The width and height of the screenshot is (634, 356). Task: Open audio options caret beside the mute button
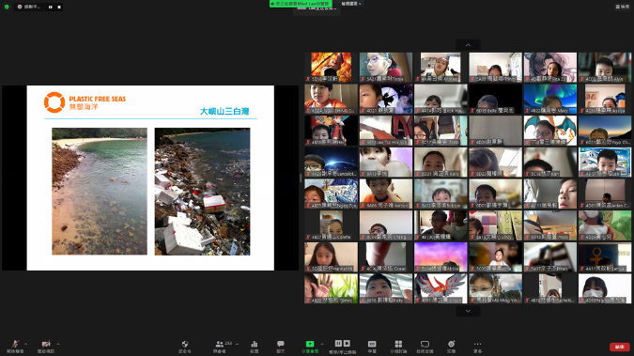26,345
